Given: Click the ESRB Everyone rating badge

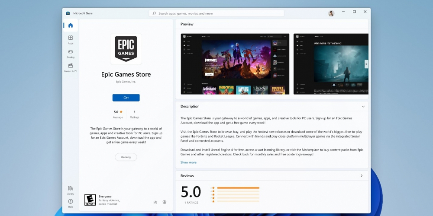Looking at the screenshot, I should [x=90, y=200].
